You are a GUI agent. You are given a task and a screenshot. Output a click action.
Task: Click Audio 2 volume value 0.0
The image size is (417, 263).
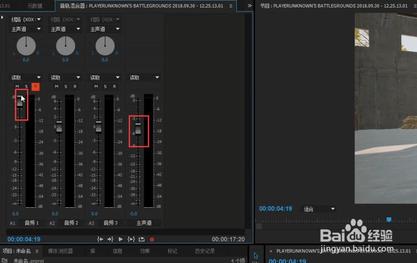pyautogui.click(x=55, y=213)
